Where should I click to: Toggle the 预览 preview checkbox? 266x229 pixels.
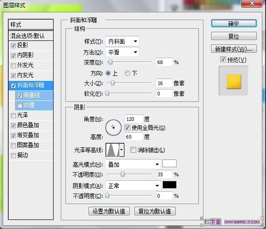pos(223,60)
